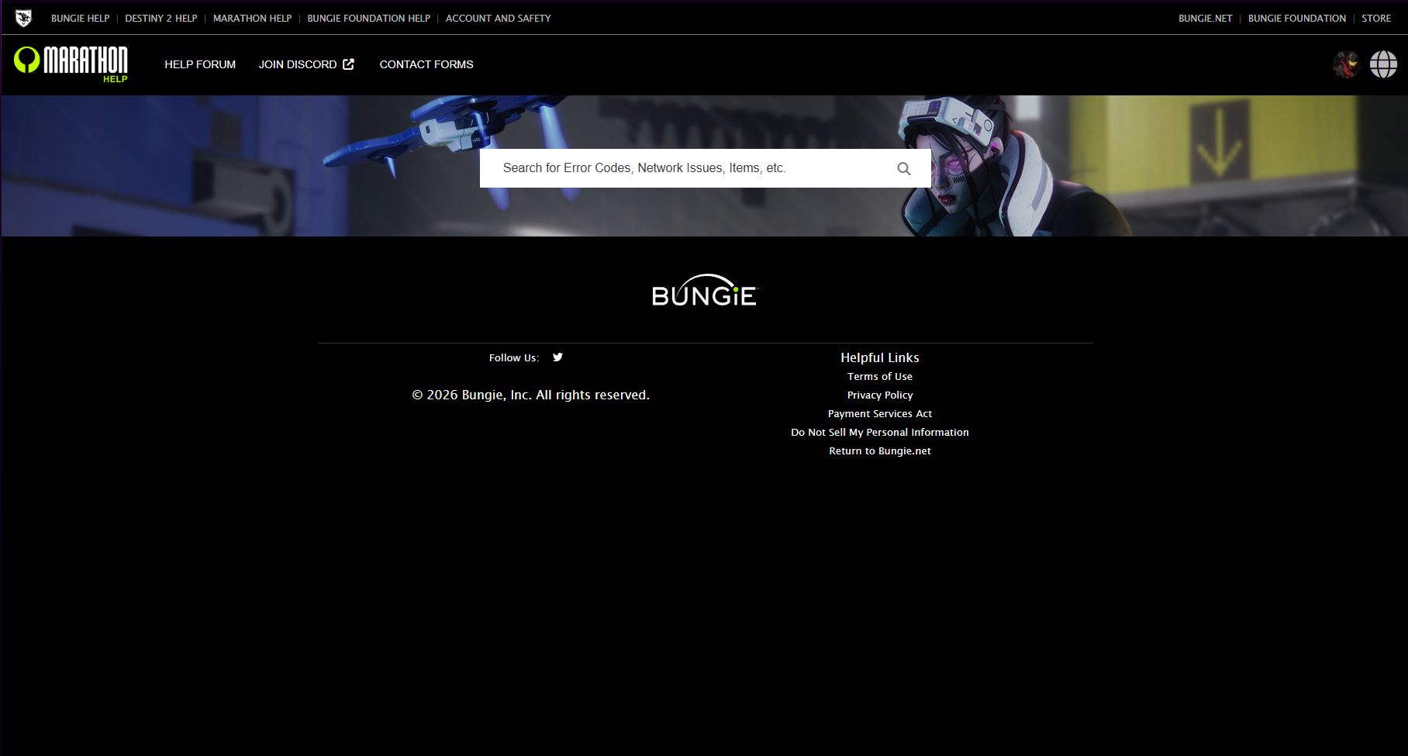This screenshot has height=756, width=1408.
Task: Visit the Store link
Action: pyautogui.click(x=1376, y=18)
